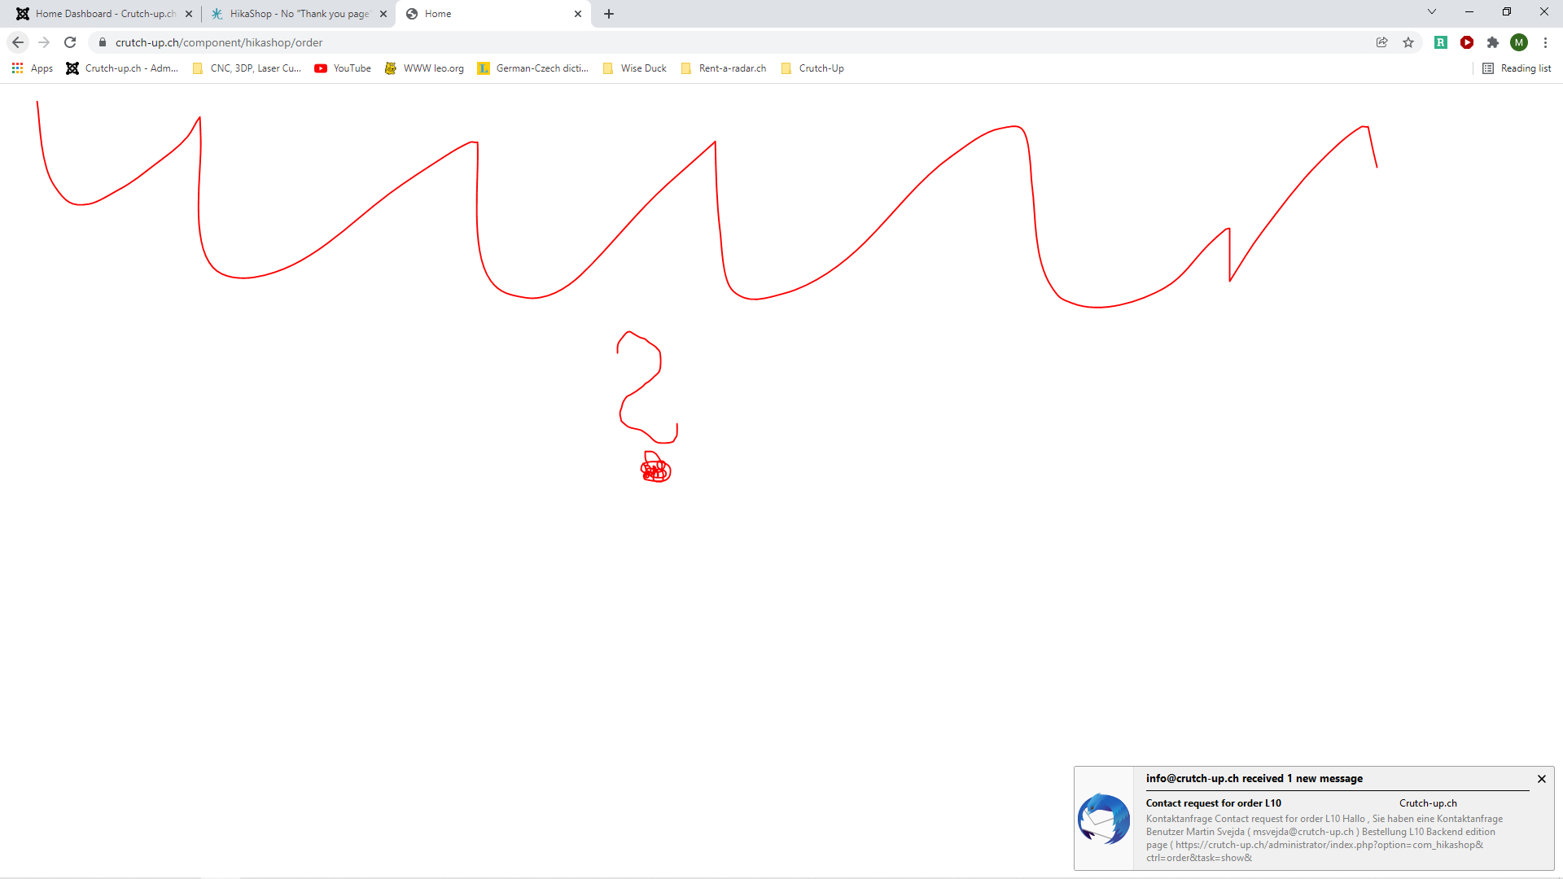Switch to Home Dashboard Crutch-up tab
The height and width of the screenshot is (879, 1563).
tap(104, 14)
